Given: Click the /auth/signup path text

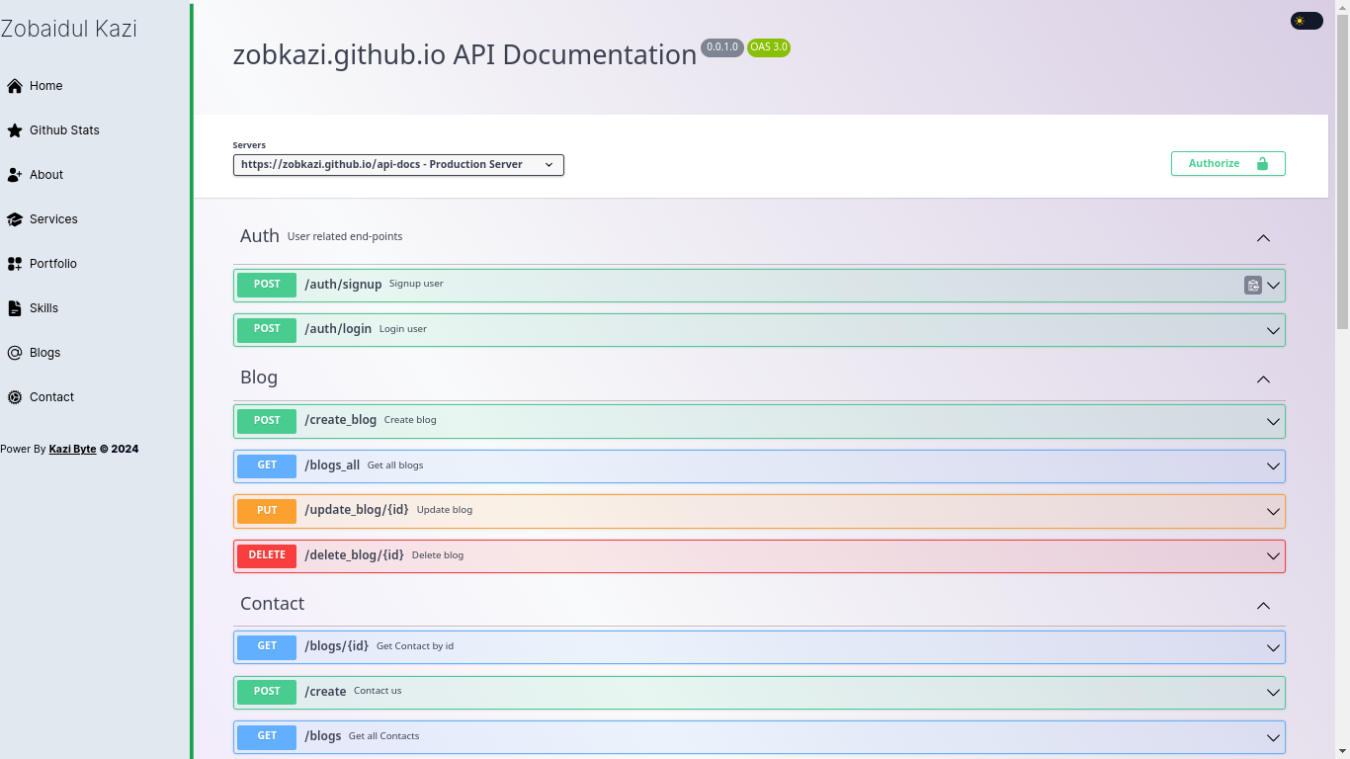Looking at the screenshot, I should coord(343,285).
